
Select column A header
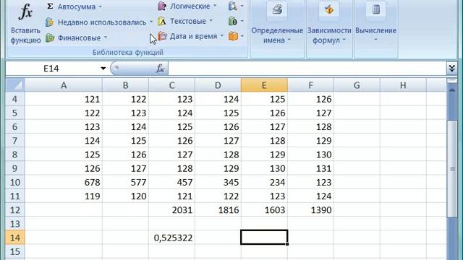click(x=64, y=85)
